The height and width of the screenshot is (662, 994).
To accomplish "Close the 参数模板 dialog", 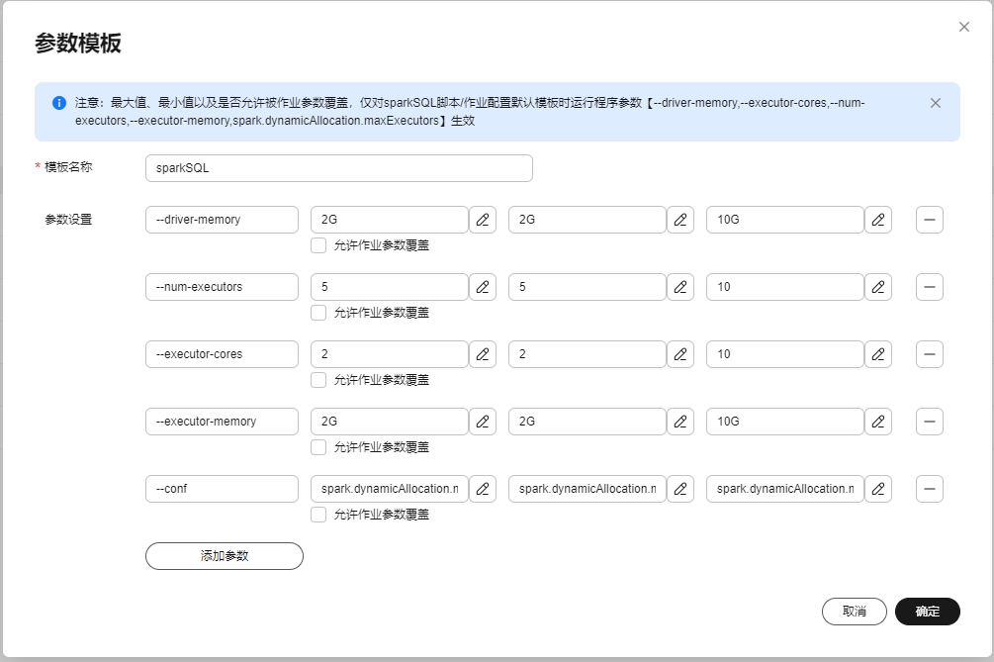I will [x=964, y=27].
